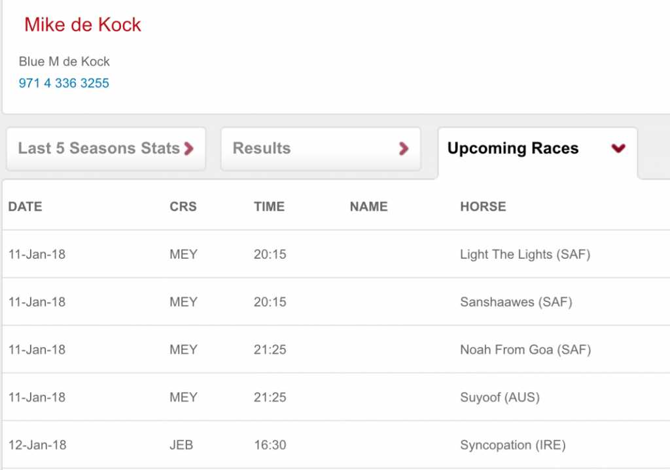This screenshot has height=470, width=670.
Task: Sort by the HORSE column header
Action: click(483, 207)
